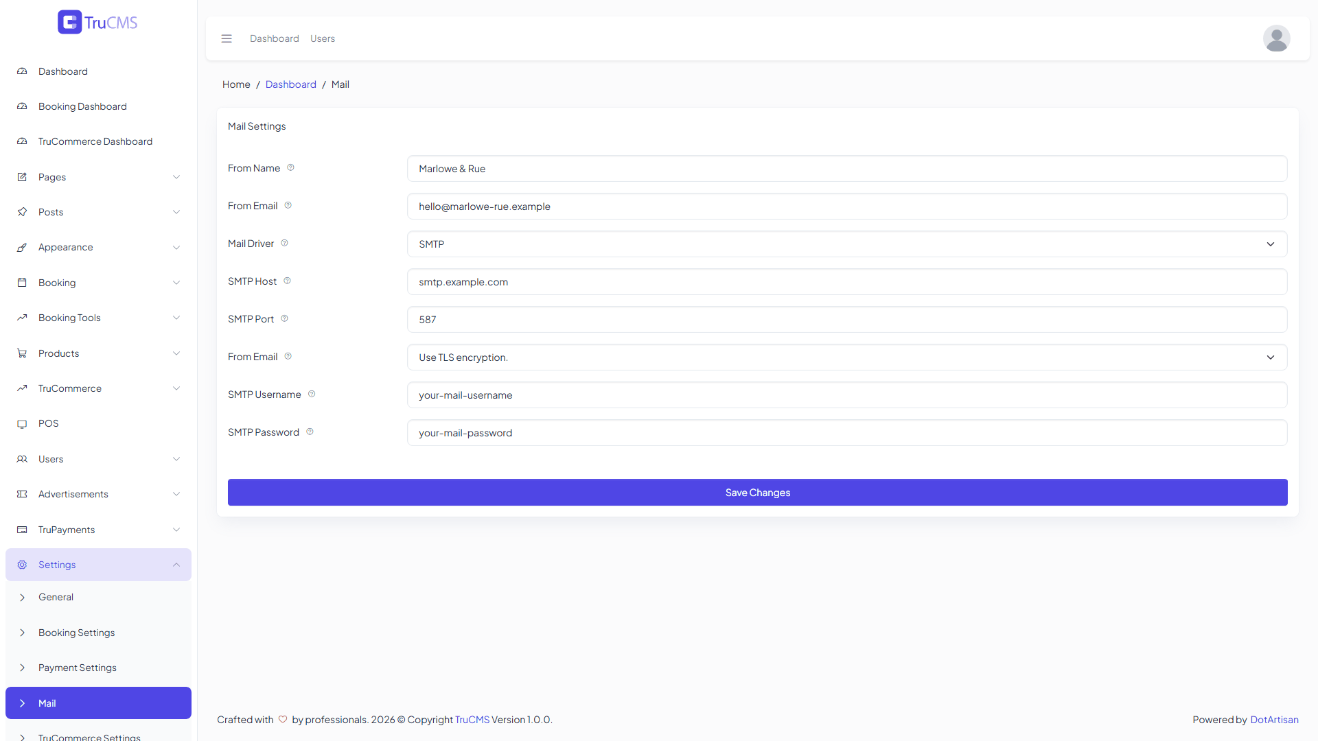Open the user avatar profile icon
Image resolution: width=1318 pixels, height=741 pixels.
[1276, 38]
